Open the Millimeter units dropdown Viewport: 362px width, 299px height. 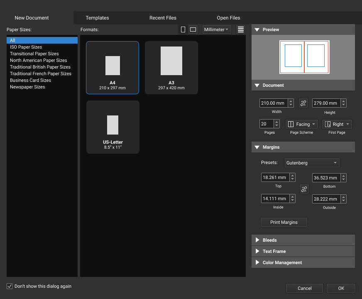(217, 29)
